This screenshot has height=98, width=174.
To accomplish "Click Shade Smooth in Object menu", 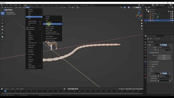I will point(34,45).
